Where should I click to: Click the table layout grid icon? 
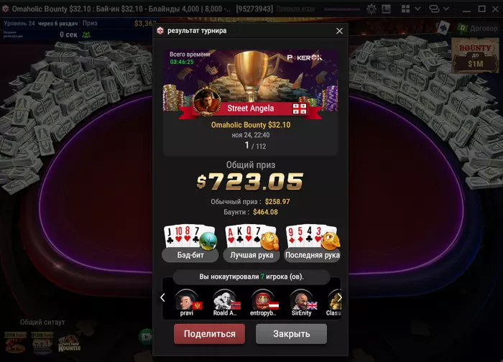tap(405, 9)
